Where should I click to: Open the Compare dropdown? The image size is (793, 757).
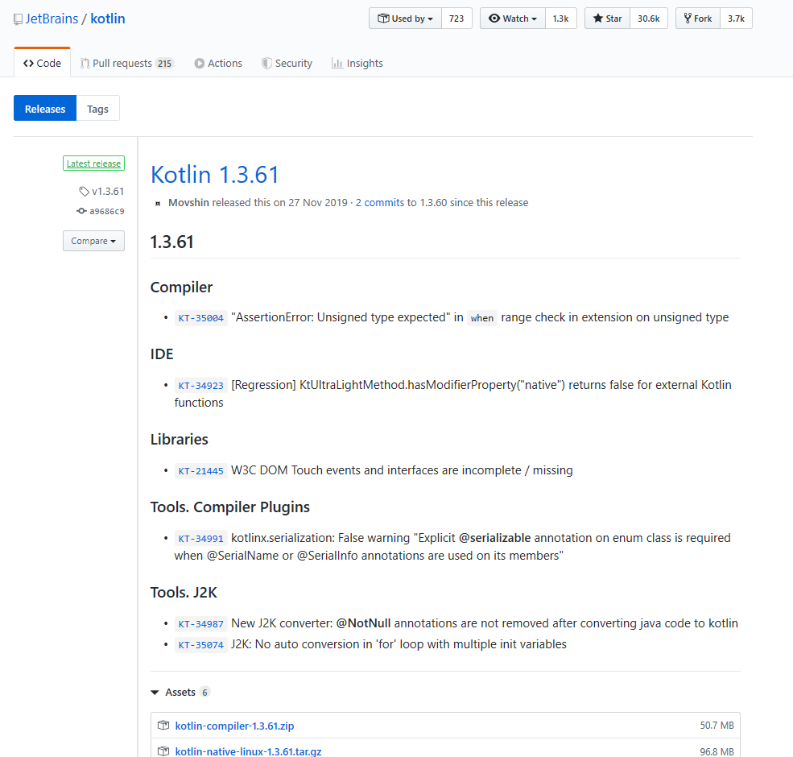pyautogui.click(x=93, y=241)
